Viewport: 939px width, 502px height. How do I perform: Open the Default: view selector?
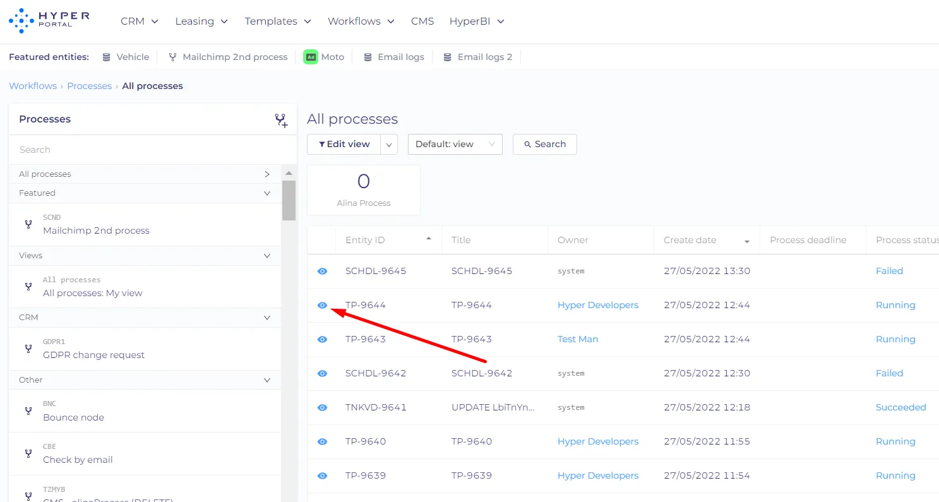tap(455, 144)
